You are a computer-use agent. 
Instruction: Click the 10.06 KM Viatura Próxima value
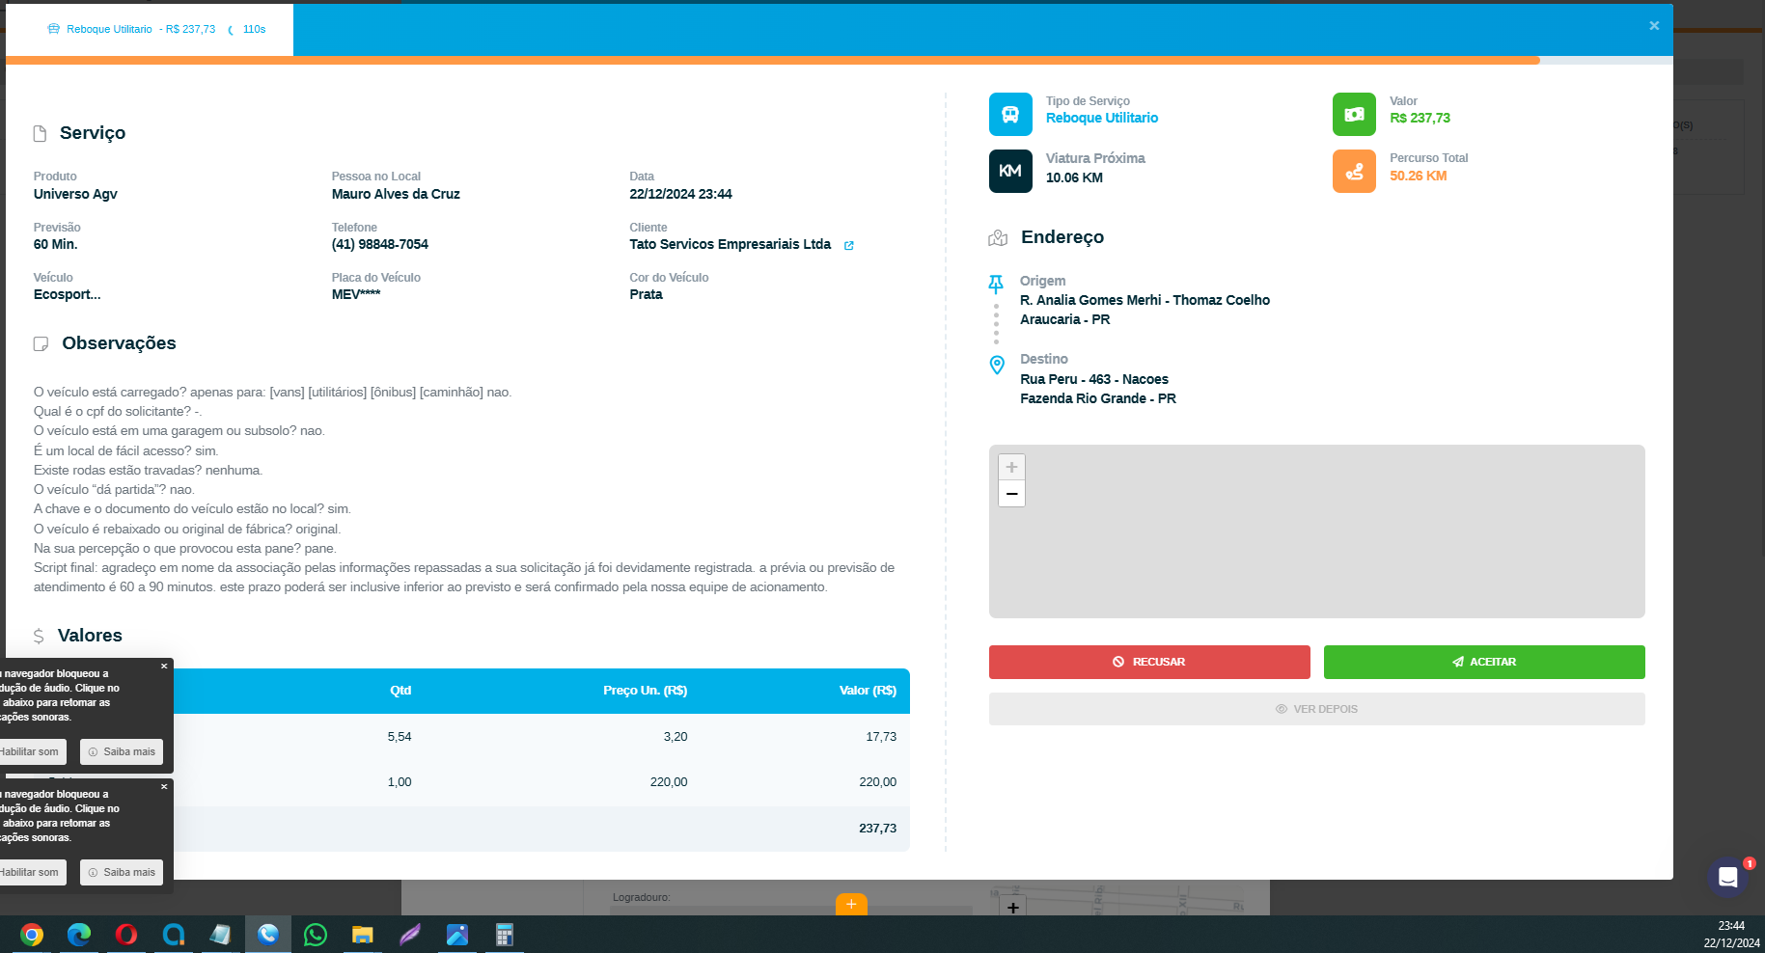[x=1074, y=177]
